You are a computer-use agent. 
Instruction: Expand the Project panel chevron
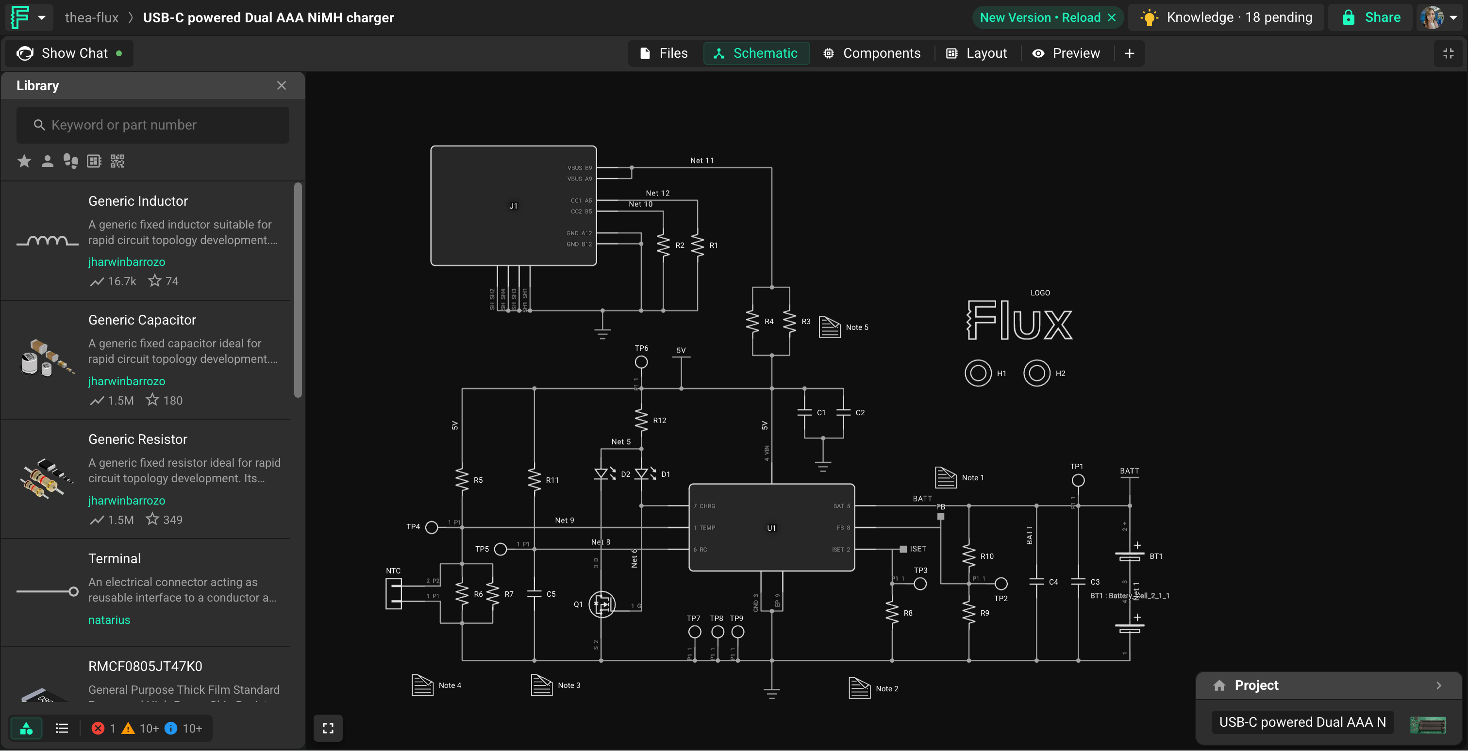point(1439,686)
